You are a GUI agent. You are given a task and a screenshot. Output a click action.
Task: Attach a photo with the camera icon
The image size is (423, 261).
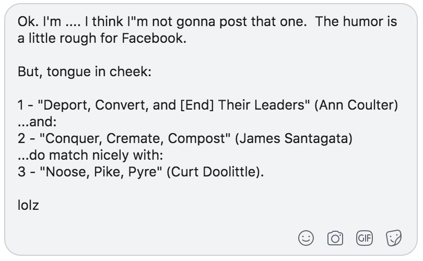335,238
